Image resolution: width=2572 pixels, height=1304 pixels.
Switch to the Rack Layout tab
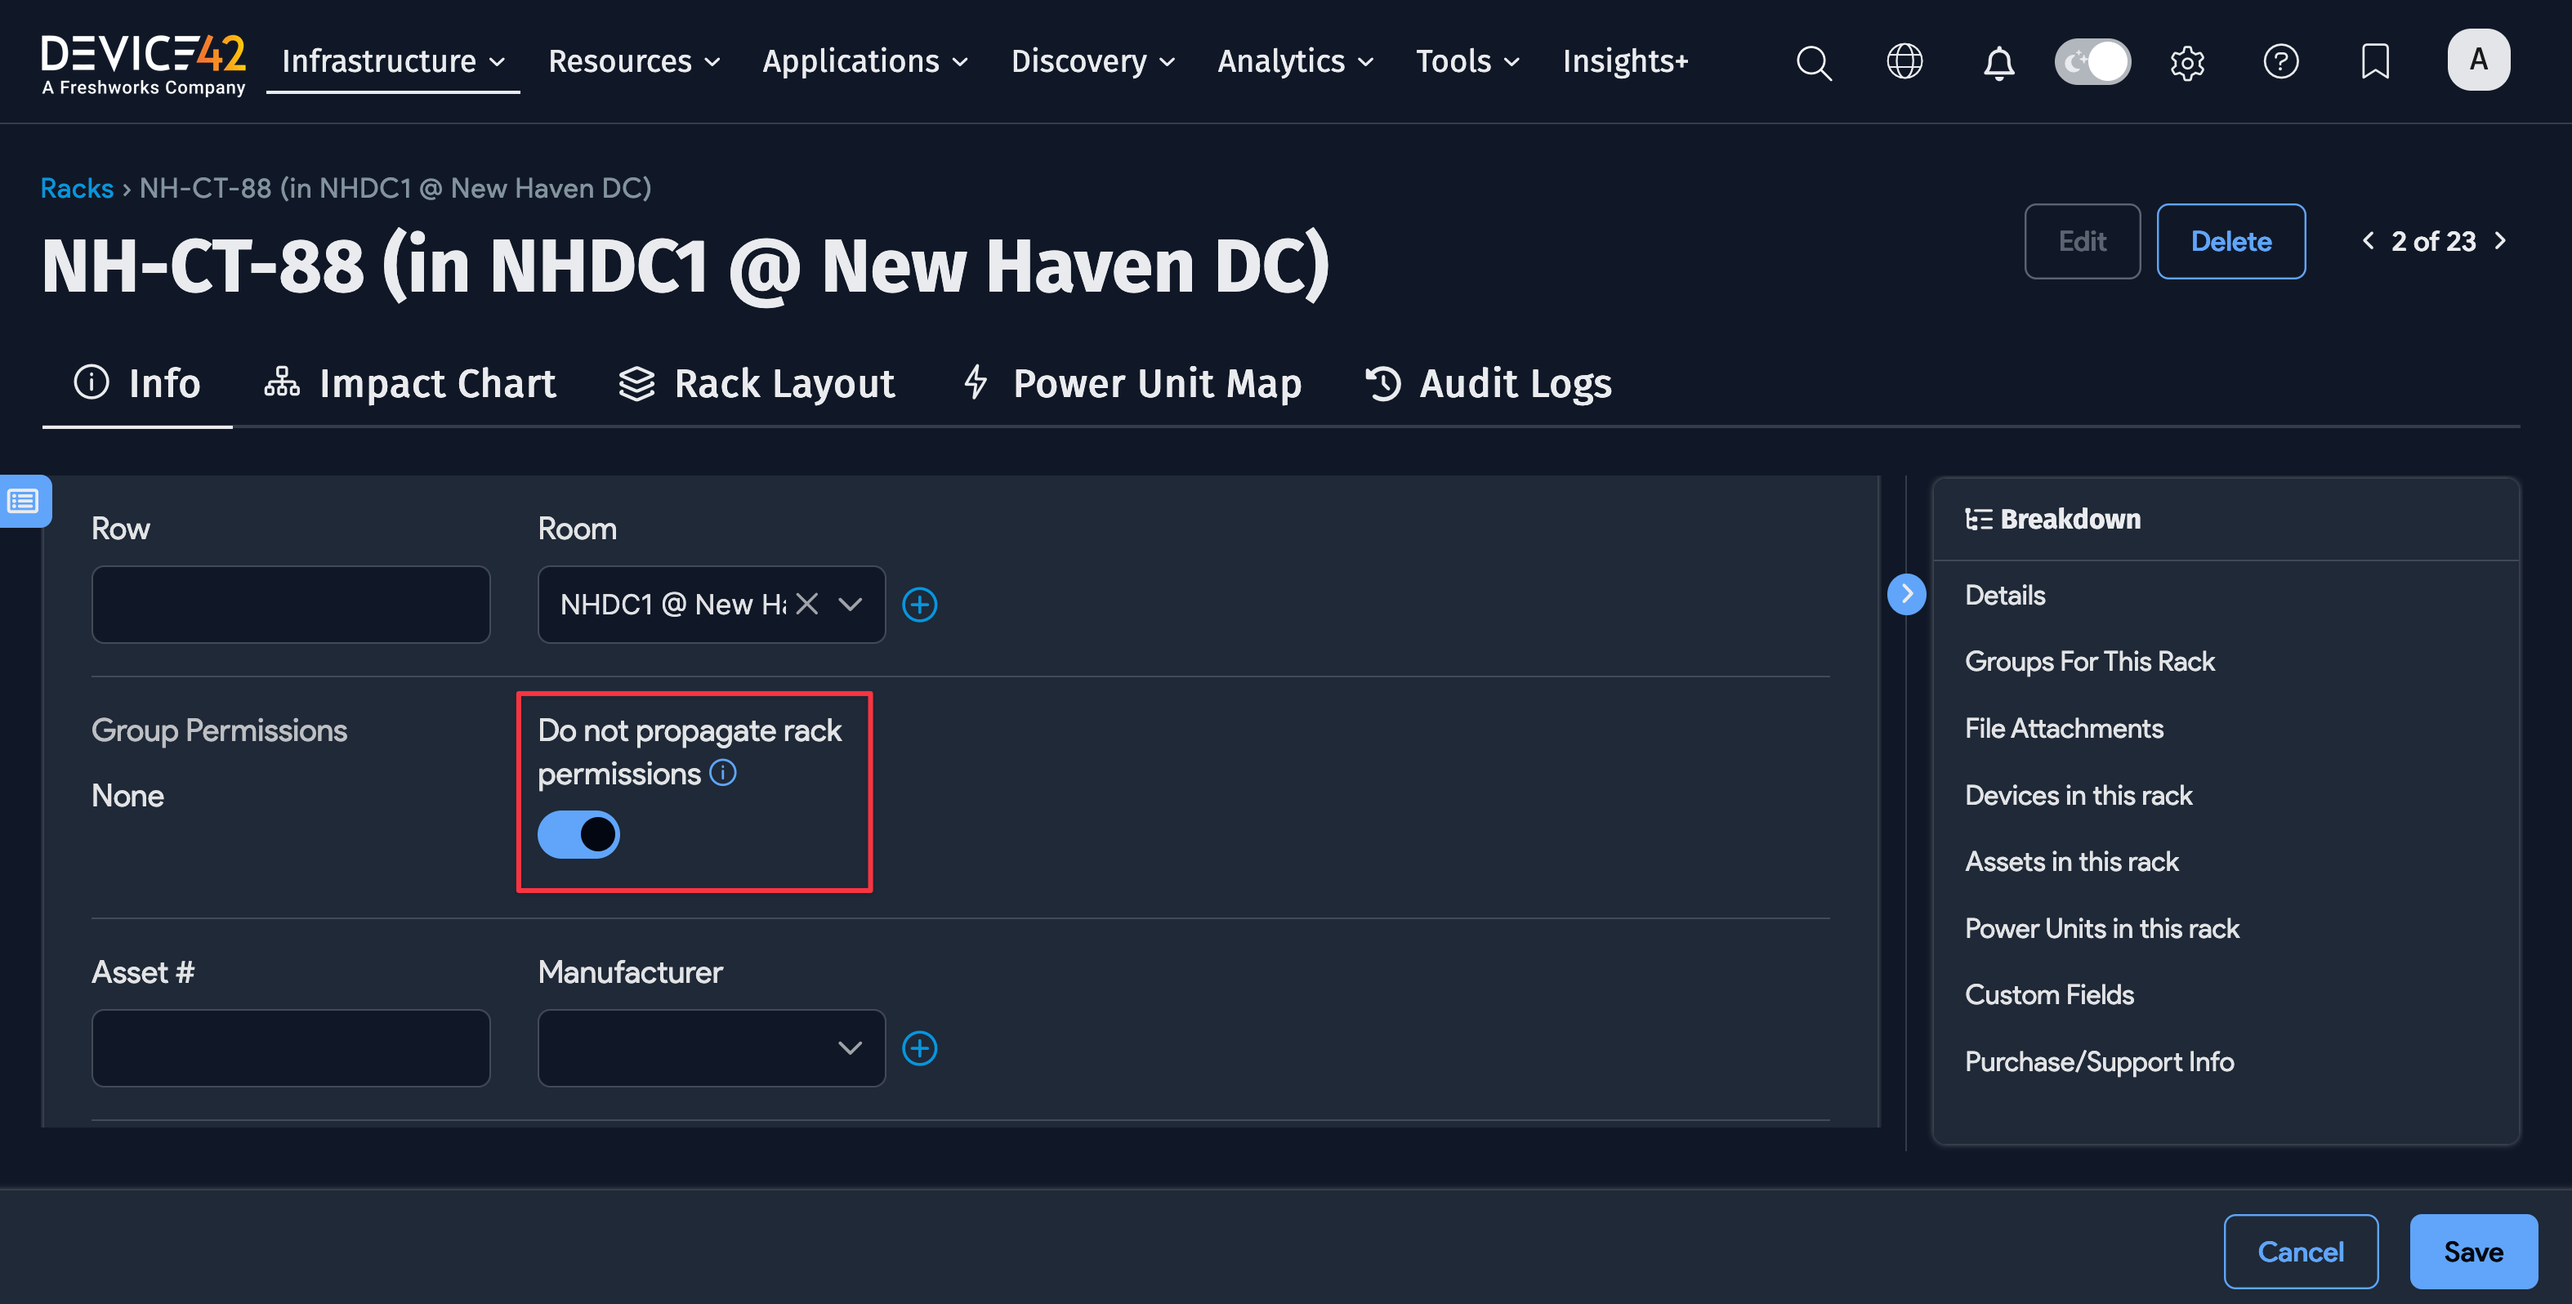click(756, 383)
